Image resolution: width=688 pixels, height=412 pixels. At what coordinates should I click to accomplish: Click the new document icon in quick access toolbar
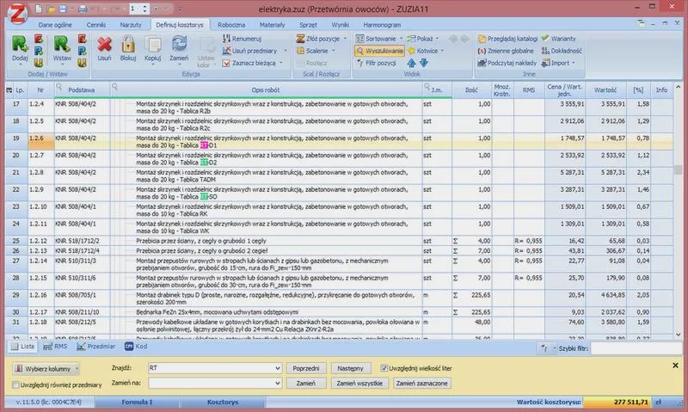39,9
